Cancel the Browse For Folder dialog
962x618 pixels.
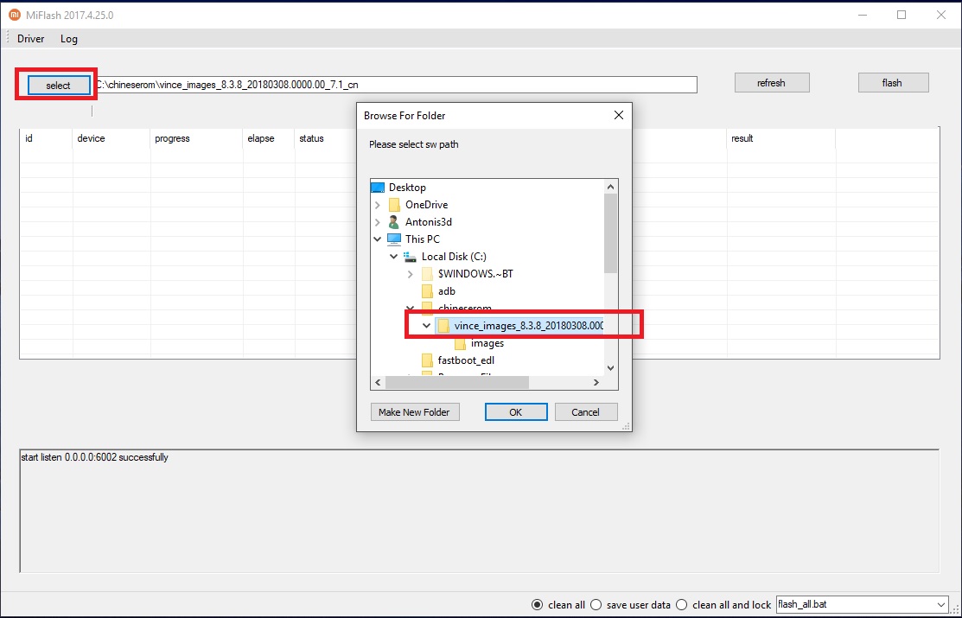point(585,412)
